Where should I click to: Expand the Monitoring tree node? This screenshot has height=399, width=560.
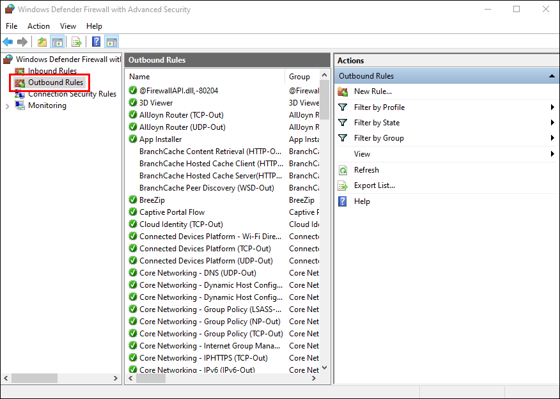(7, 106)
